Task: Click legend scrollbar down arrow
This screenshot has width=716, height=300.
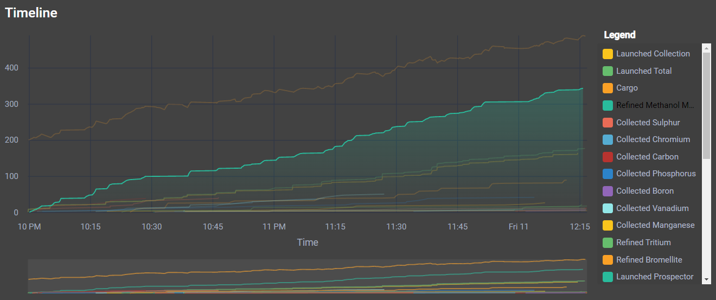Action: [x=706, y=279]
